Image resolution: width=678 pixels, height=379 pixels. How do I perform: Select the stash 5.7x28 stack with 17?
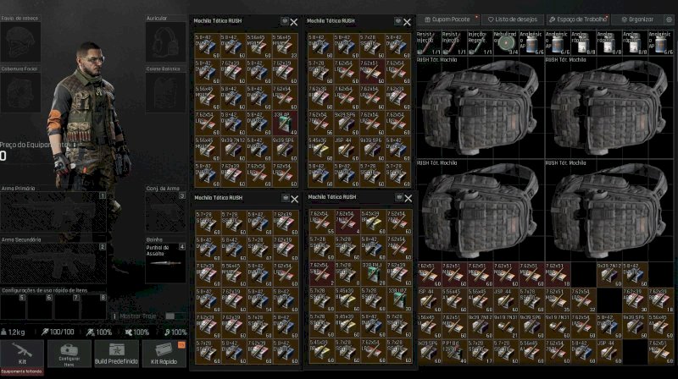[x=480, y=352]
